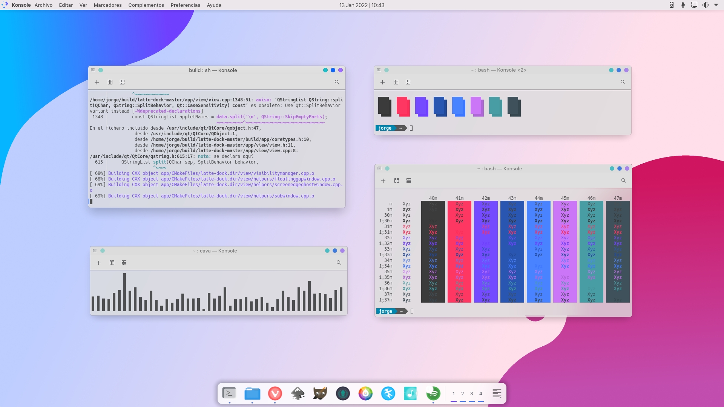Open window menu of cava Konsole titlebar
This screenshot has width=724, height=407.
95,251
